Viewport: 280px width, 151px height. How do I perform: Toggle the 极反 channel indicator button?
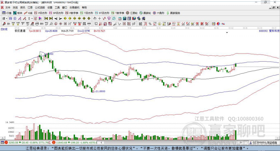coord(36,19)
